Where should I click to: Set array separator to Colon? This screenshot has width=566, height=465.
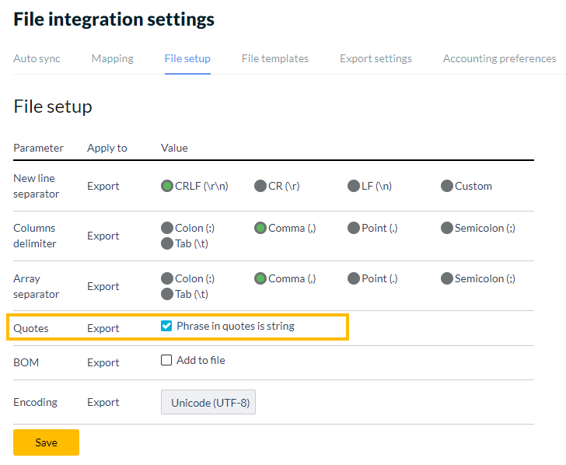pos(167,278)
